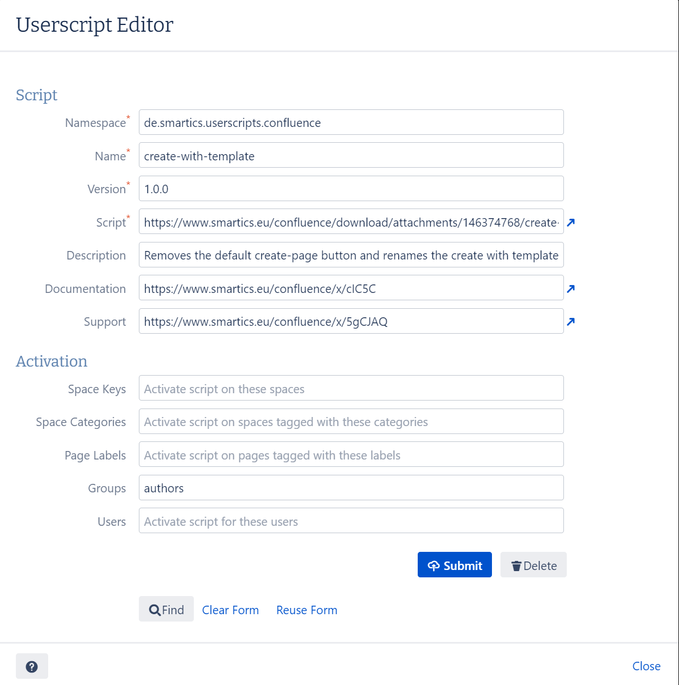The image size is (679, 685).
Task: Delete the userscript
Action: click(x=533, y=565)
